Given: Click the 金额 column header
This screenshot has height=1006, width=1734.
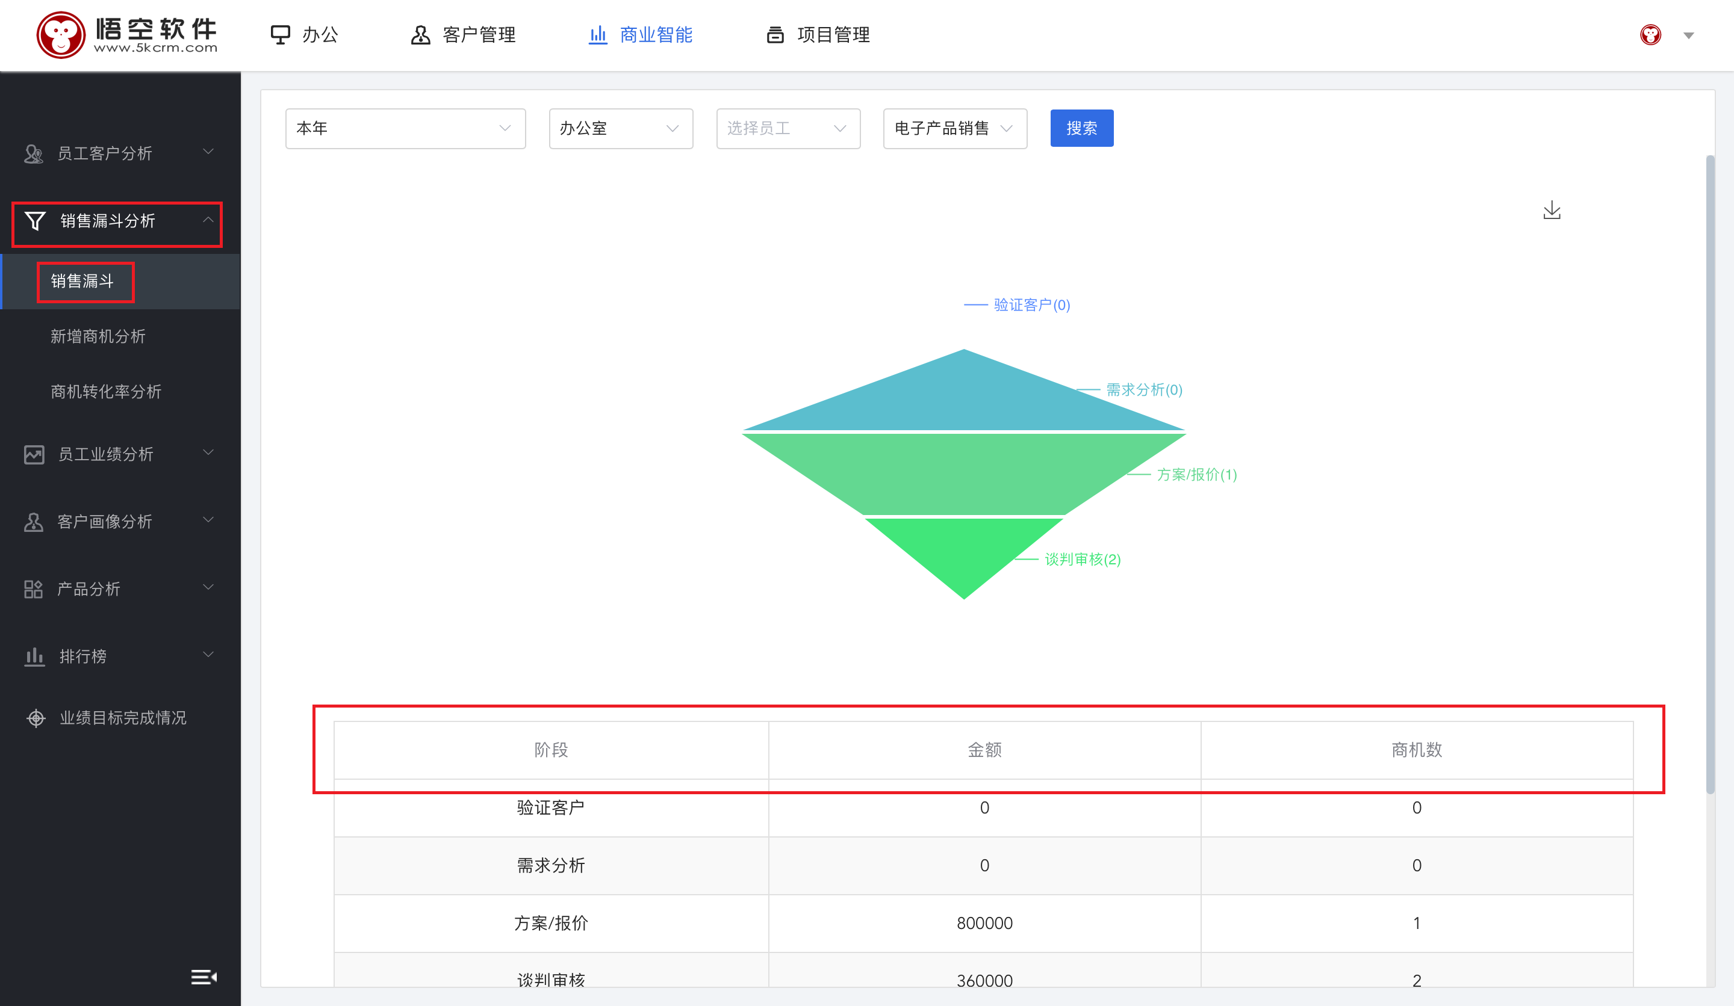Looking at the screenshot, I should coord(984,750).
